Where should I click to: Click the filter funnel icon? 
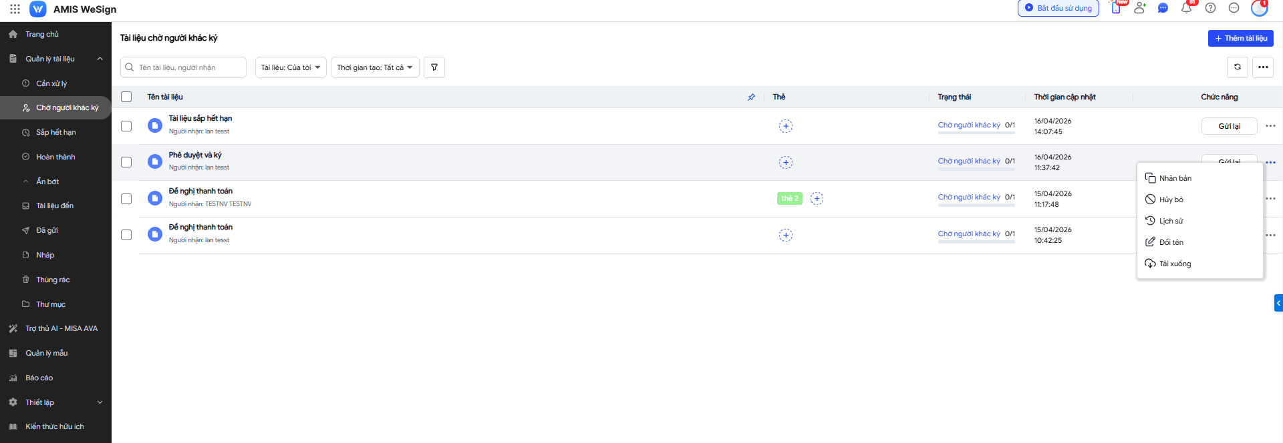pos(434,67)
